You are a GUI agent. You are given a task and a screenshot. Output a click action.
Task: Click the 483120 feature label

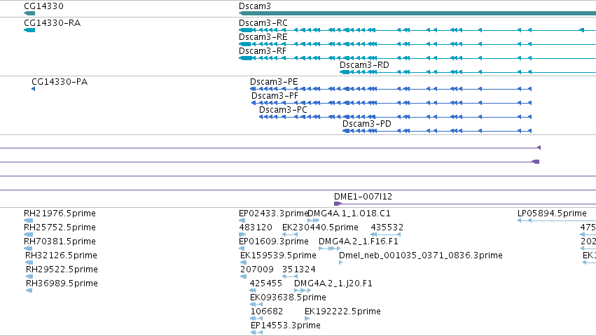tap(256, 227)
